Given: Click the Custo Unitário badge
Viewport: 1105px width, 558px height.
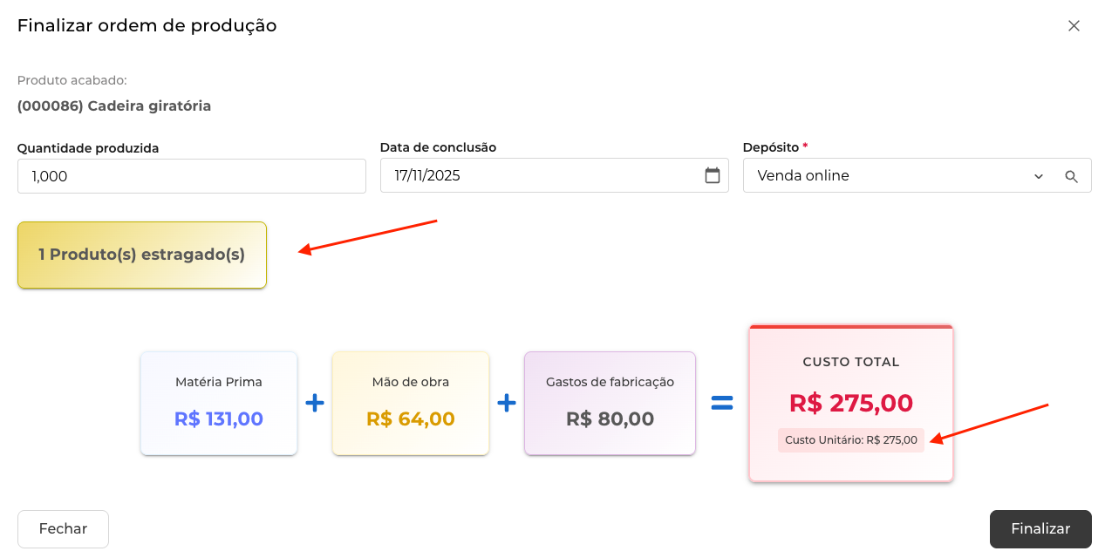Looking at the screenshot, I should [x=851, y=440].
